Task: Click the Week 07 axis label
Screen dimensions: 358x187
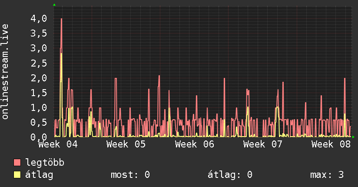Action: click(263, 144)
